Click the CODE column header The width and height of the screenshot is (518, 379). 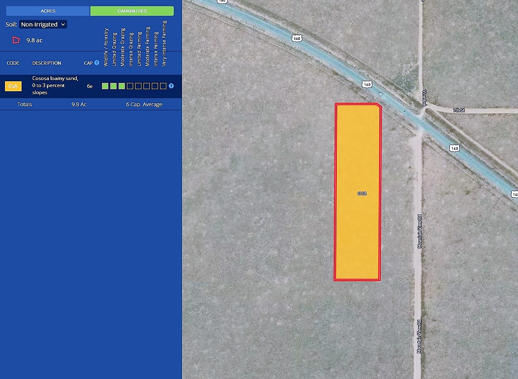[x=13, y=63]
